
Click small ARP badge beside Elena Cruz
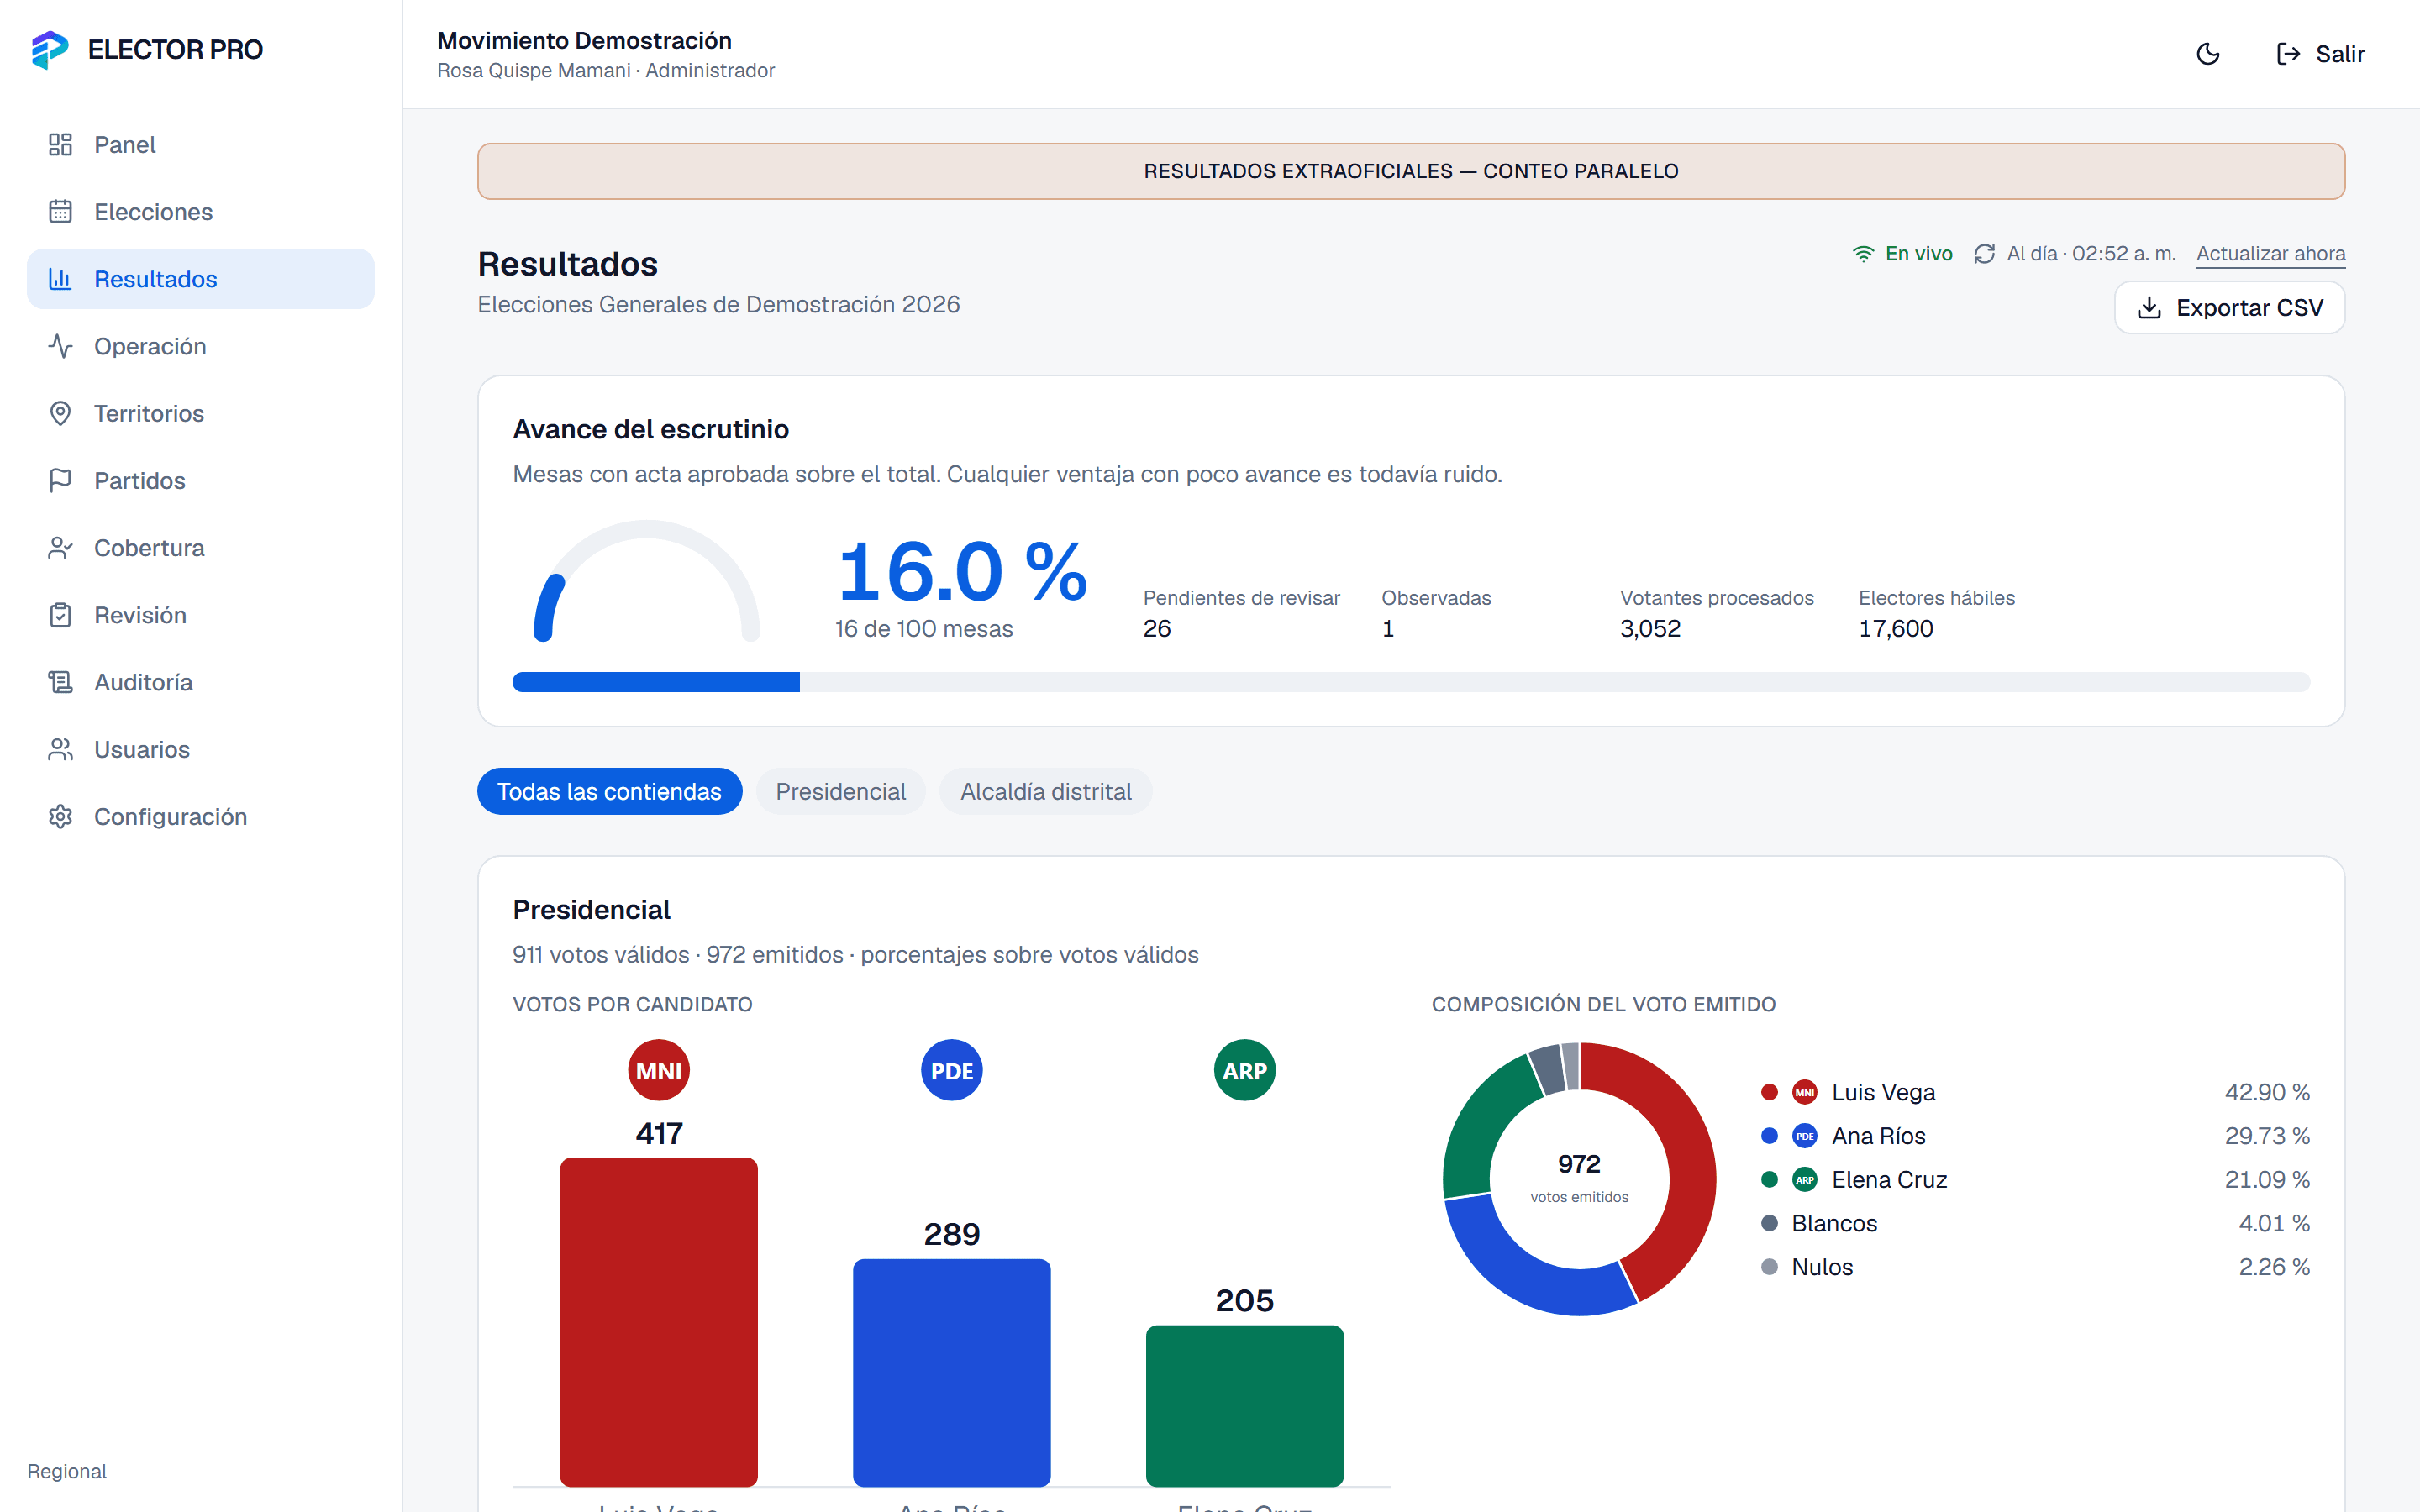click(1804, 1180)
